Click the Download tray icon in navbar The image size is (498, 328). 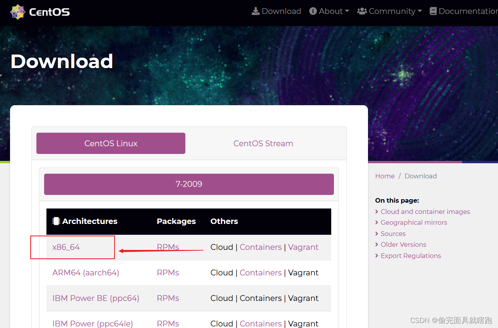tap(256, 11)
